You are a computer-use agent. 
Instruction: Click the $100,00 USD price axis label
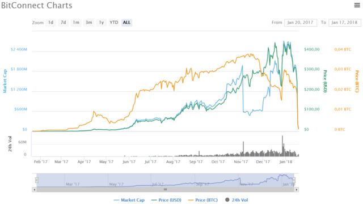312,109
